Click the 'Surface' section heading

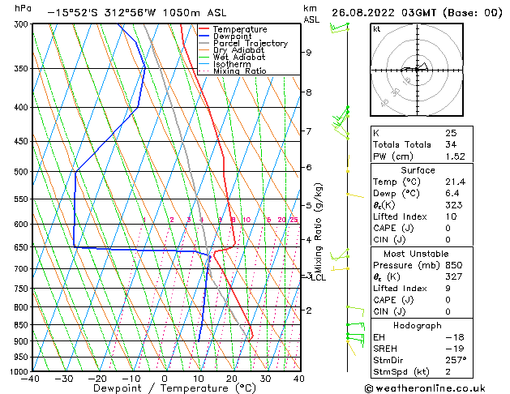pos(418,170)
